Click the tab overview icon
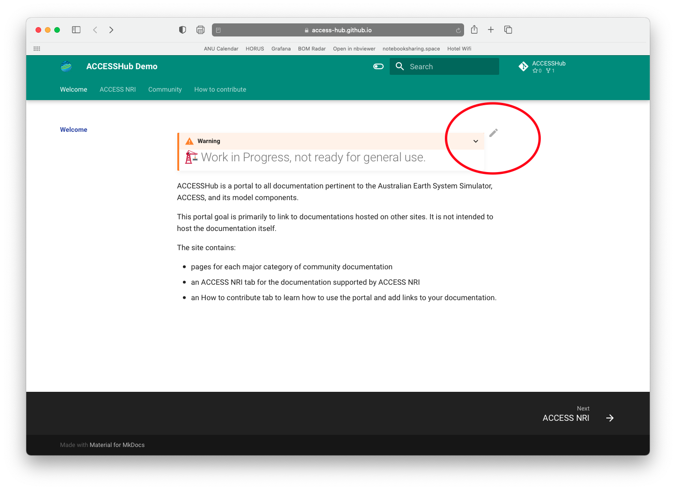This screenshot has height=490, width=676. tap(508, 29)
